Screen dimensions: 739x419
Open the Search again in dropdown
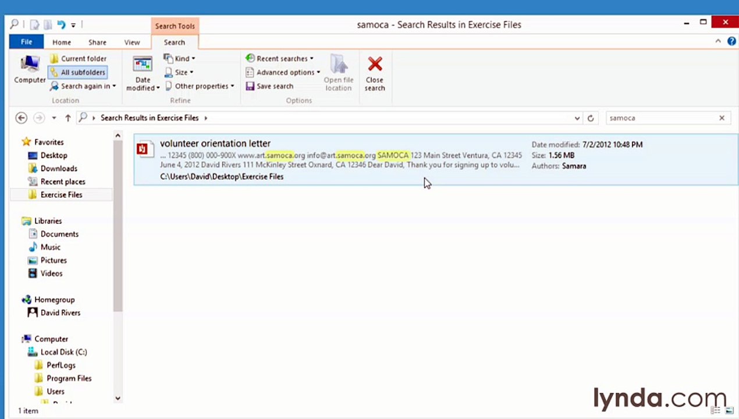point(83,86)
